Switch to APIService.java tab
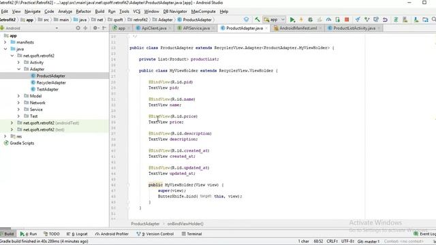 [x=196, y=28]
